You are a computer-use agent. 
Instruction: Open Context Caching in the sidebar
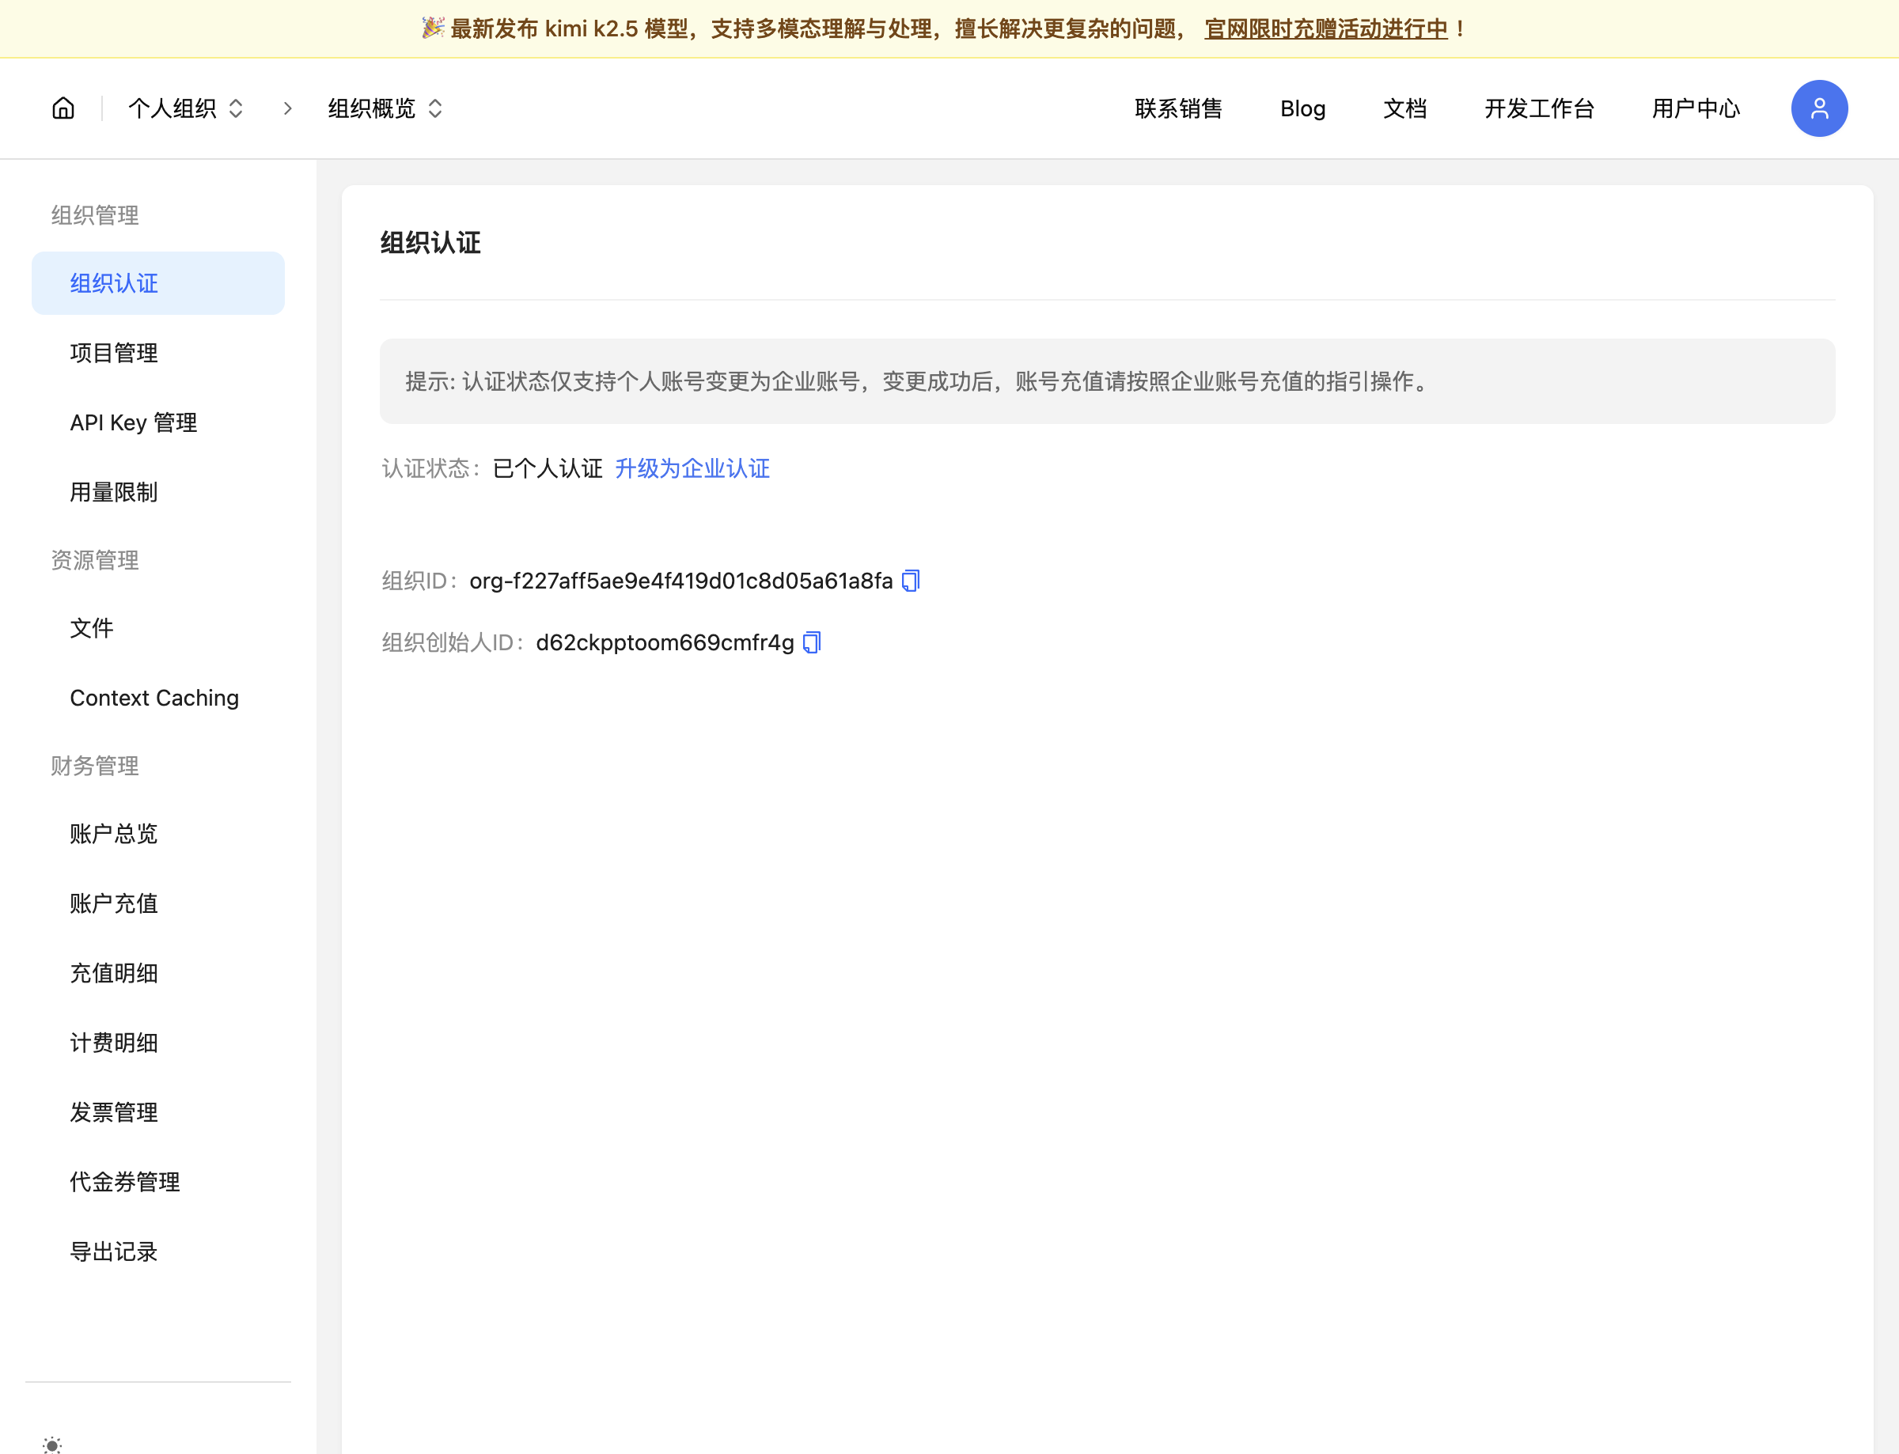(154, 698)
